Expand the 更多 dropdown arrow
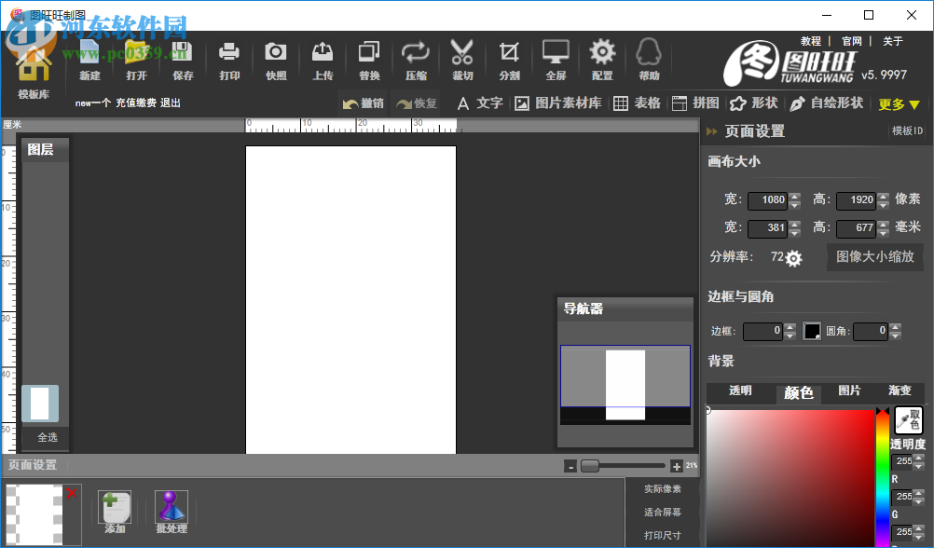This screenshot has width=934, height=548. coord(914,104)
